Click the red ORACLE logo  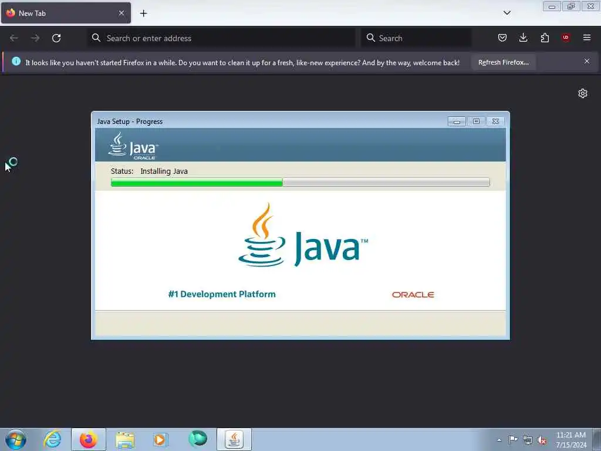[x=413, y=295]
